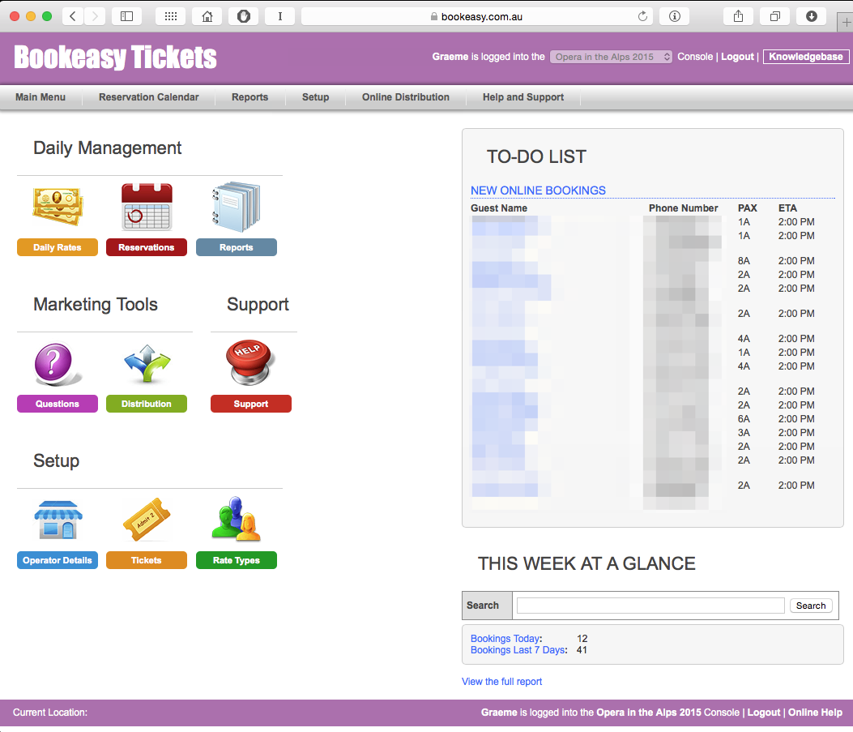Open the Online Distribution menu
This screenshot has height=732, width=853.
coord(406,97)
